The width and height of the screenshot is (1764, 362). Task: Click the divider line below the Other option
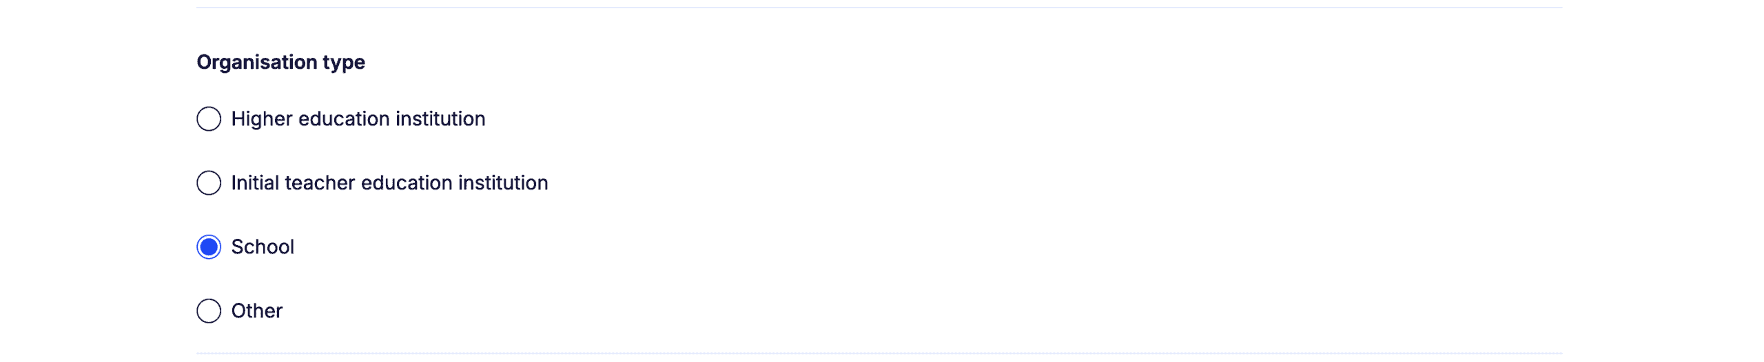[x=879, y=354]
